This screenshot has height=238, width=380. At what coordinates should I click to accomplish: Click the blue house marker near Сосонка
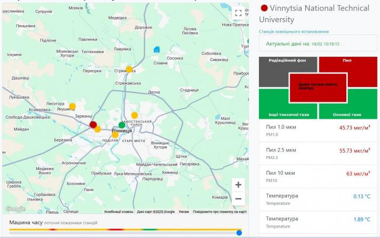pyautogui.click(x=157, y=50)
